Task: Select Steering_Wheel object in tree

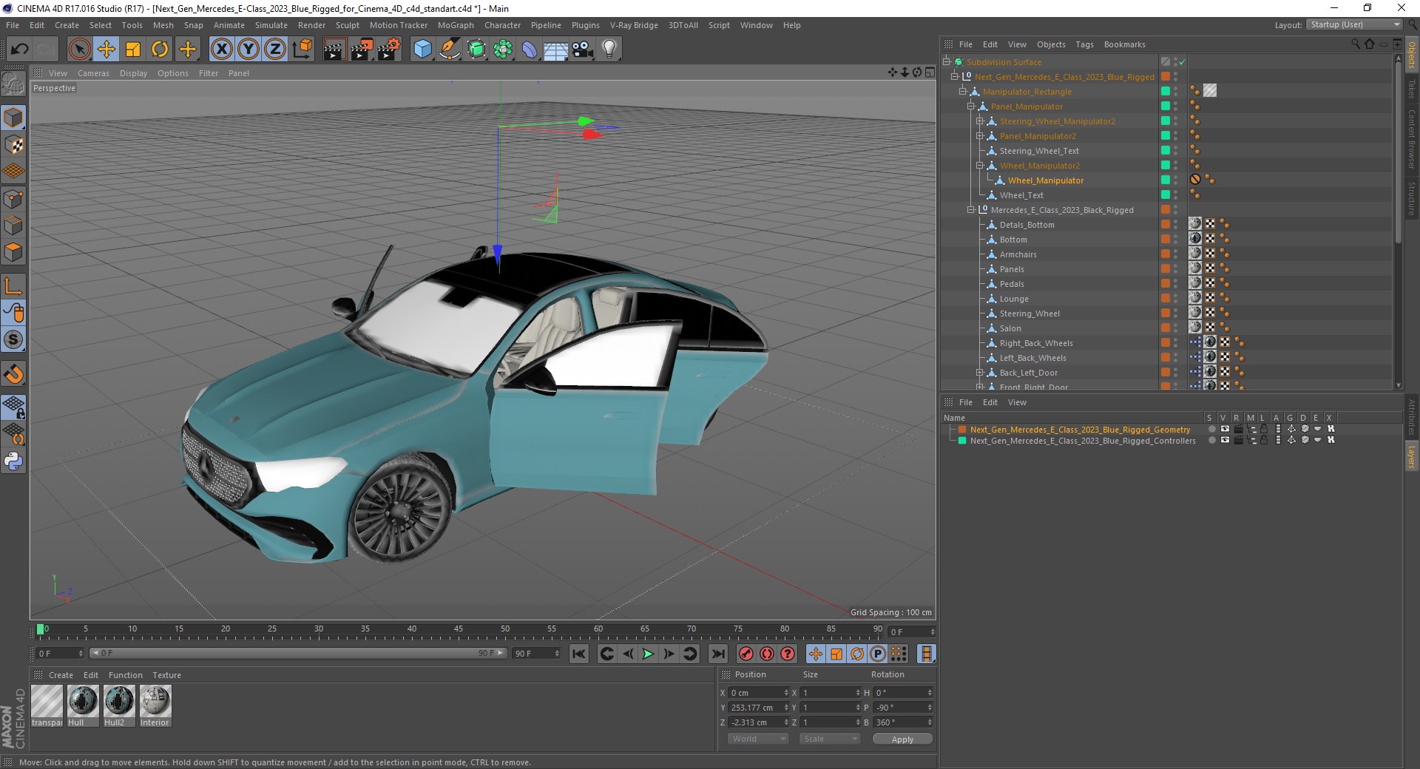Action: pyautogui.click(x=1029, y=314)
